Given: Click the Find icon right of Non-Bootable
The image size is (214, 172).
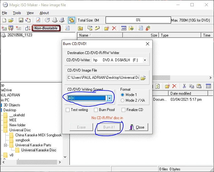Looking at the screenshot, I should (x=67, y=28).
